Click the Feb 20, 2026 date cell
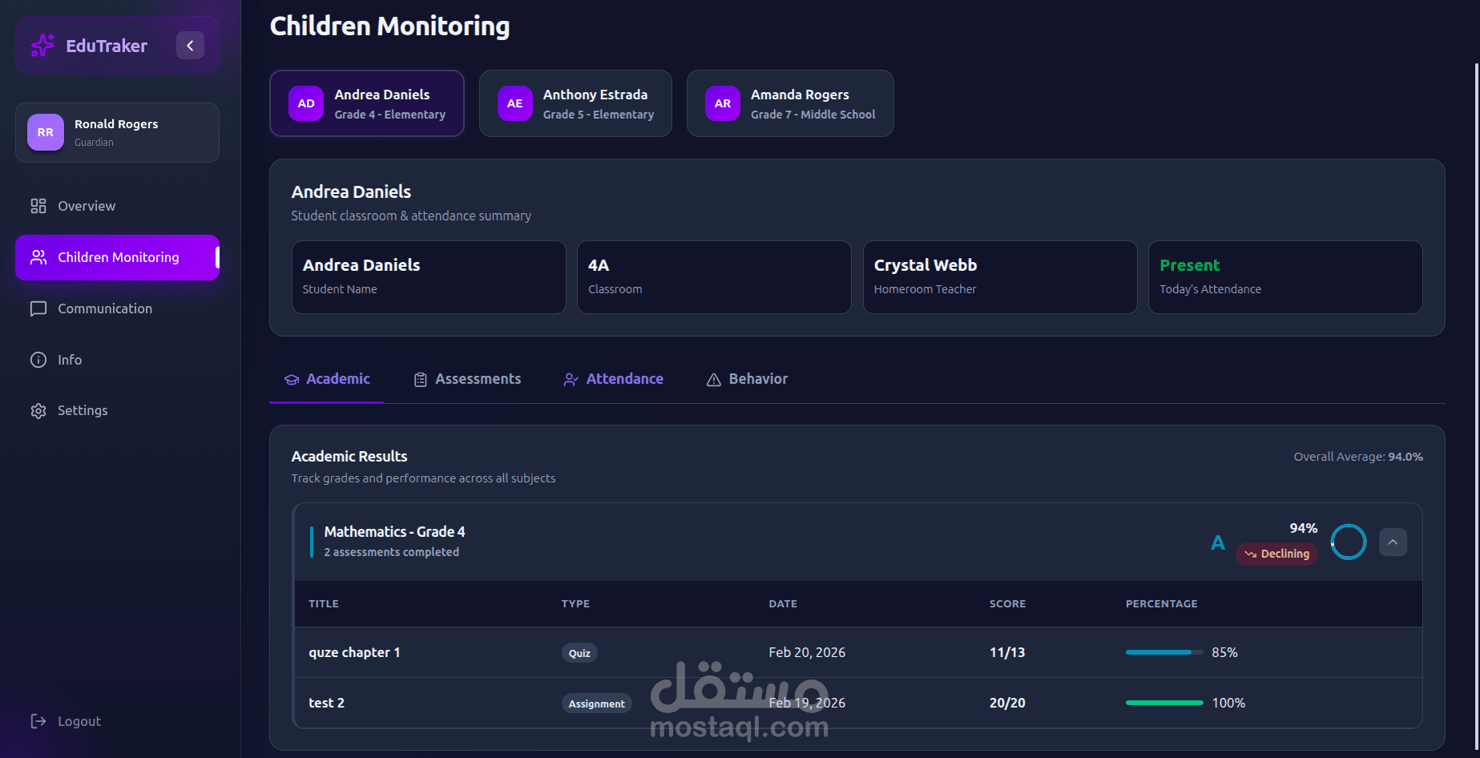The image size is (1480, 758). click(807, 652)
